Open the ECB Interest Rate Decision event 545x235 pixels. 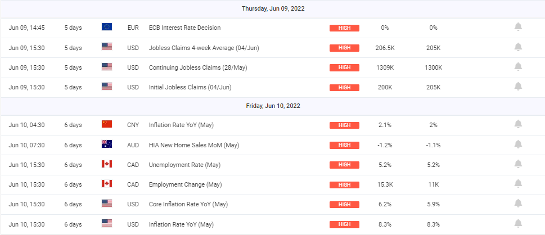(x=184, y=28)
